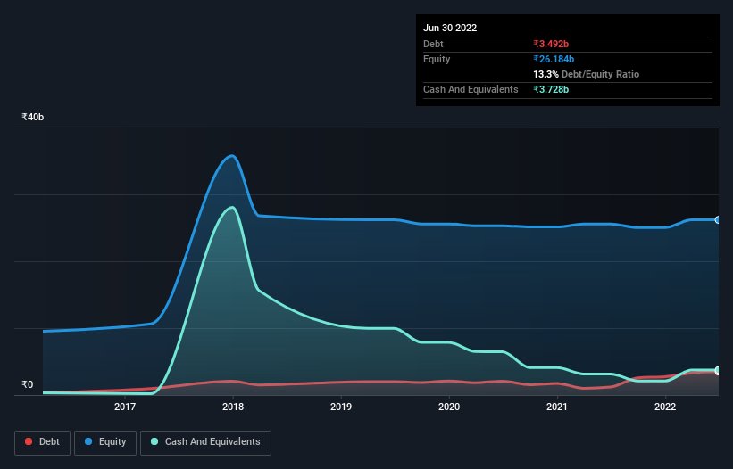Click the Cash And Equivalents endpoint marker
Screen dimensions: 733x469
718,370
